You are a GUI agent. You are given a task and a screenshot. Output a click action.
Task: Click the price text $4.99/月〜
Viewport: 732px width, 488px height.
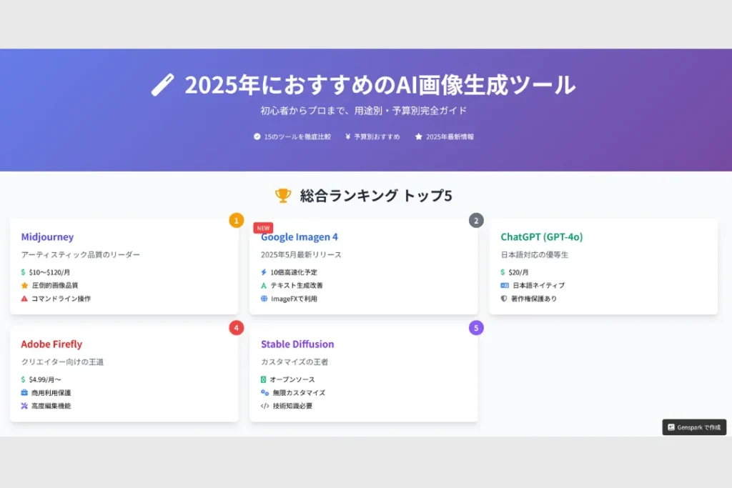click(45, 379)
